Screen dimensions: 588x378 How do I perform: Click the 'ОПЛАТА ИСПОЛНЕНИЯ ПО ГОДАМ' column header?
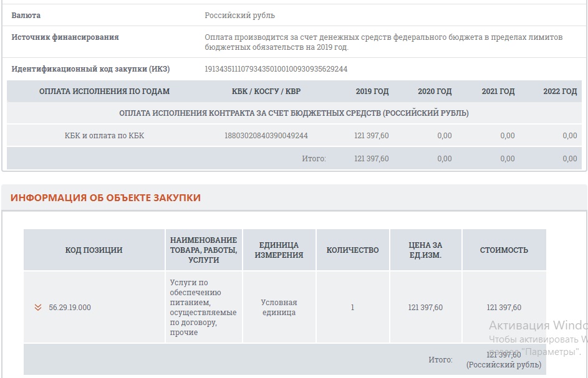tap(104, 91)
